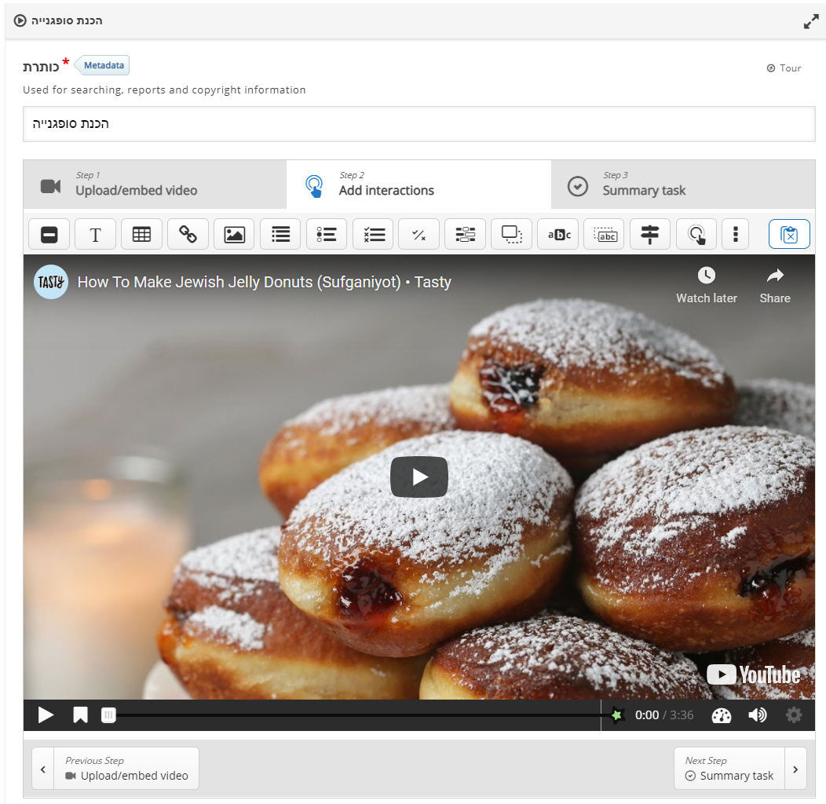This screenshot has height=804, width=826.
Task: Add a Text interaction from the toolbar
Action: coord(95,234)
